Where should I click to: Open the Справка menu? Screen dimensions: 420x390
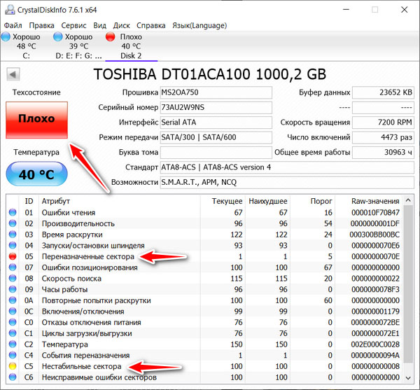point(150,25)
